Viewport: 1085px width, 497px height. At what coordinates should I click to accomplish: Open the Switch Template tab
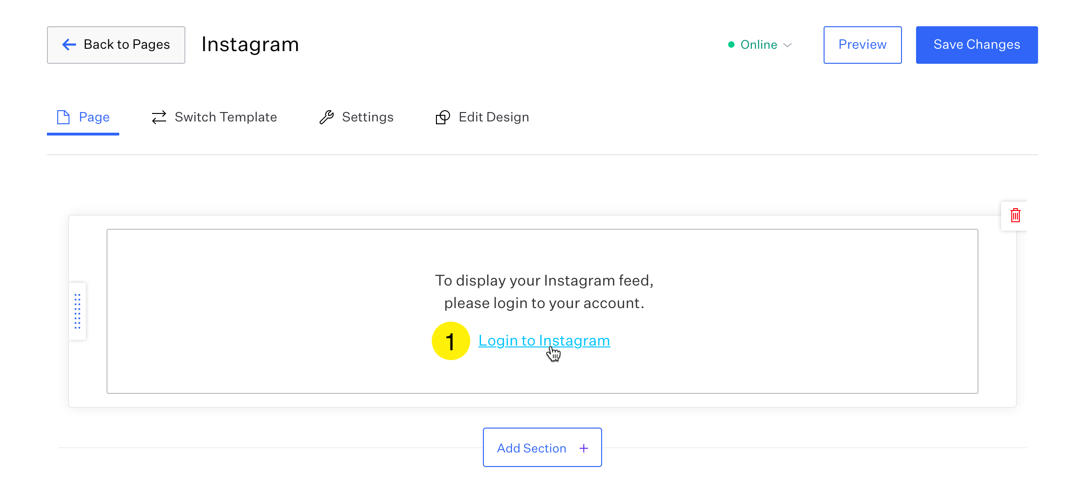(x=225, y=117)
